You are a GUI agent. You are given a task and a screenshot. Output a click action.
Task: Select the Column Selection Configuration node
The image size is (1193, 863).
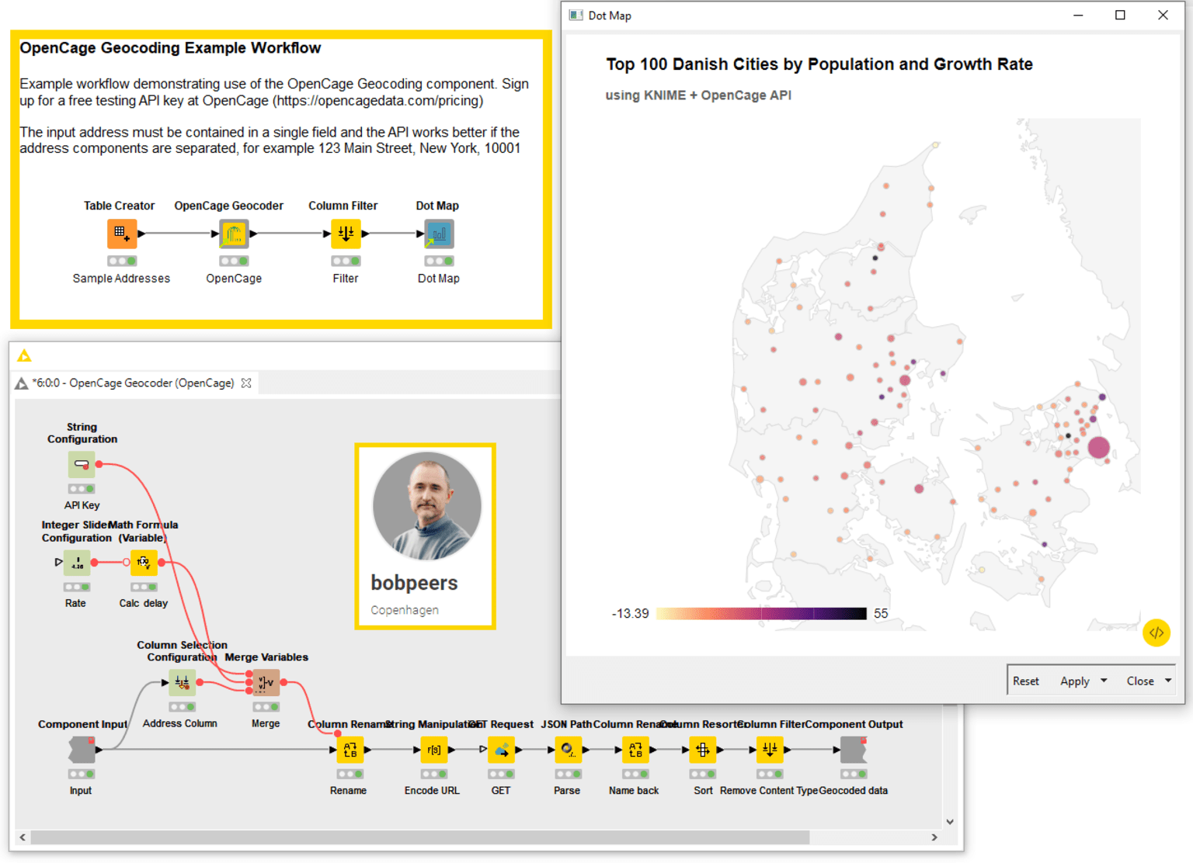(x=183, y=683)
